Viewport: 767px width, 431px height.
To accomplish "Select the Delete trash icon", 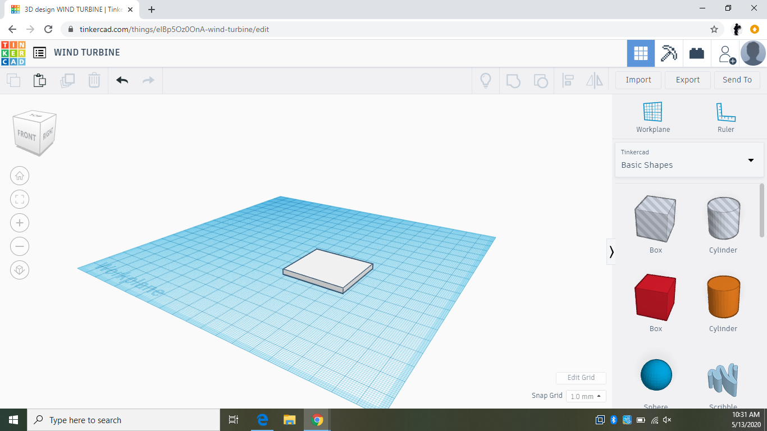I will click(x=94, y=80).
